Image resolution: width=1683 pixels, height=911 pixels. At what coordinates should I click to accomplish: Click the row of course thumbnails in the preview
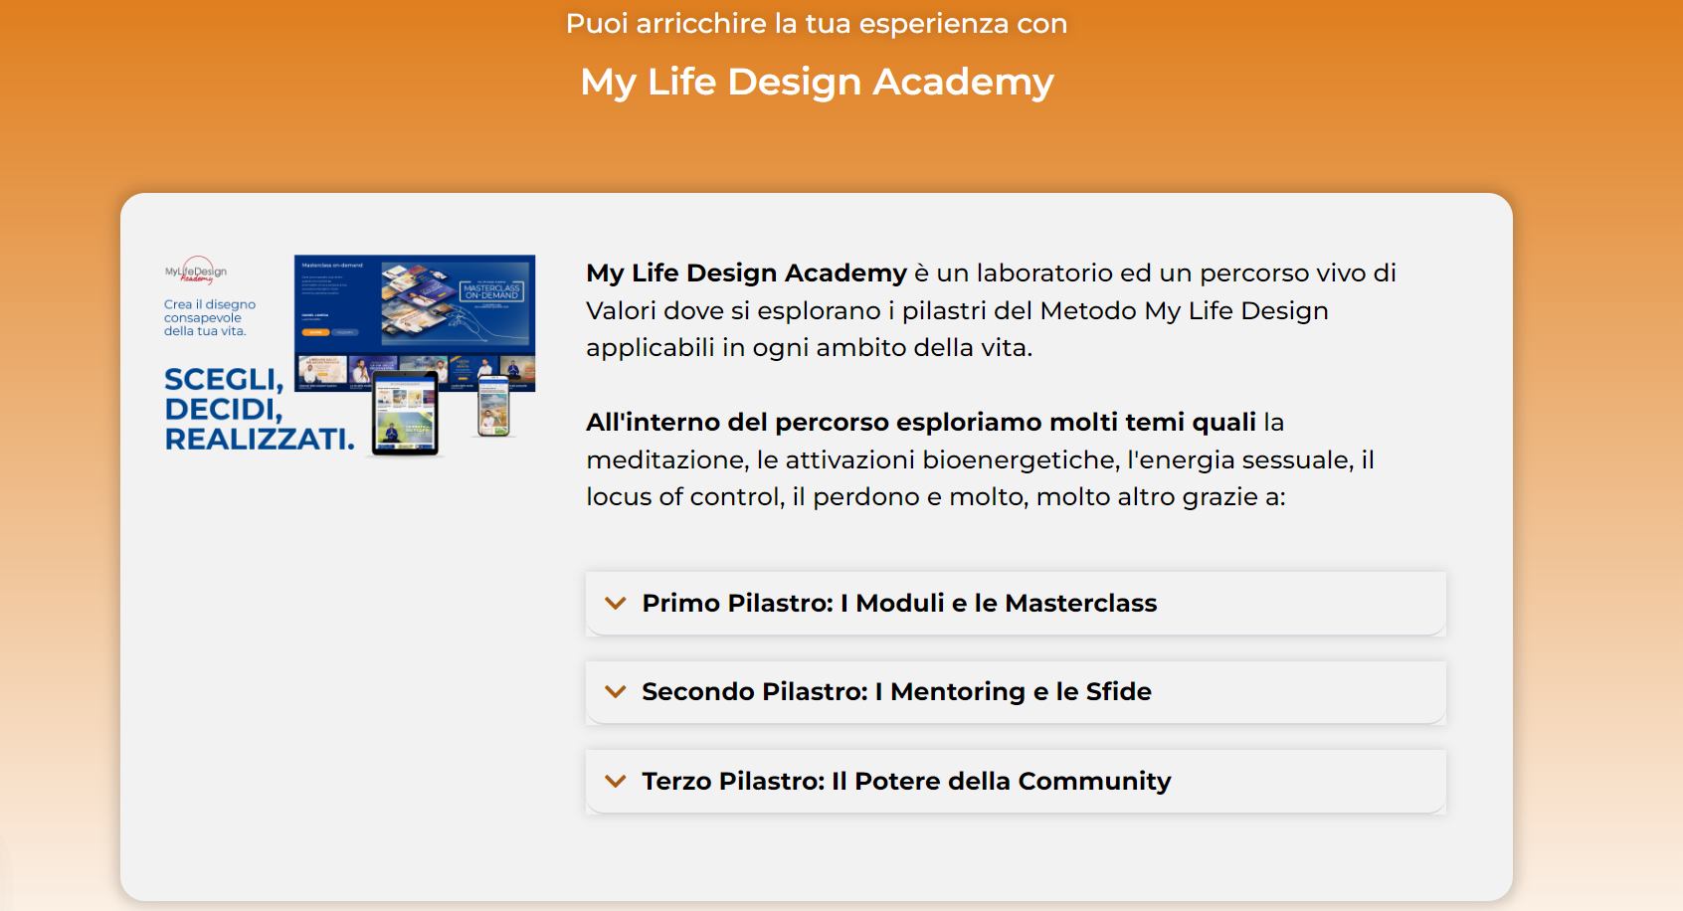click(415, 371)
